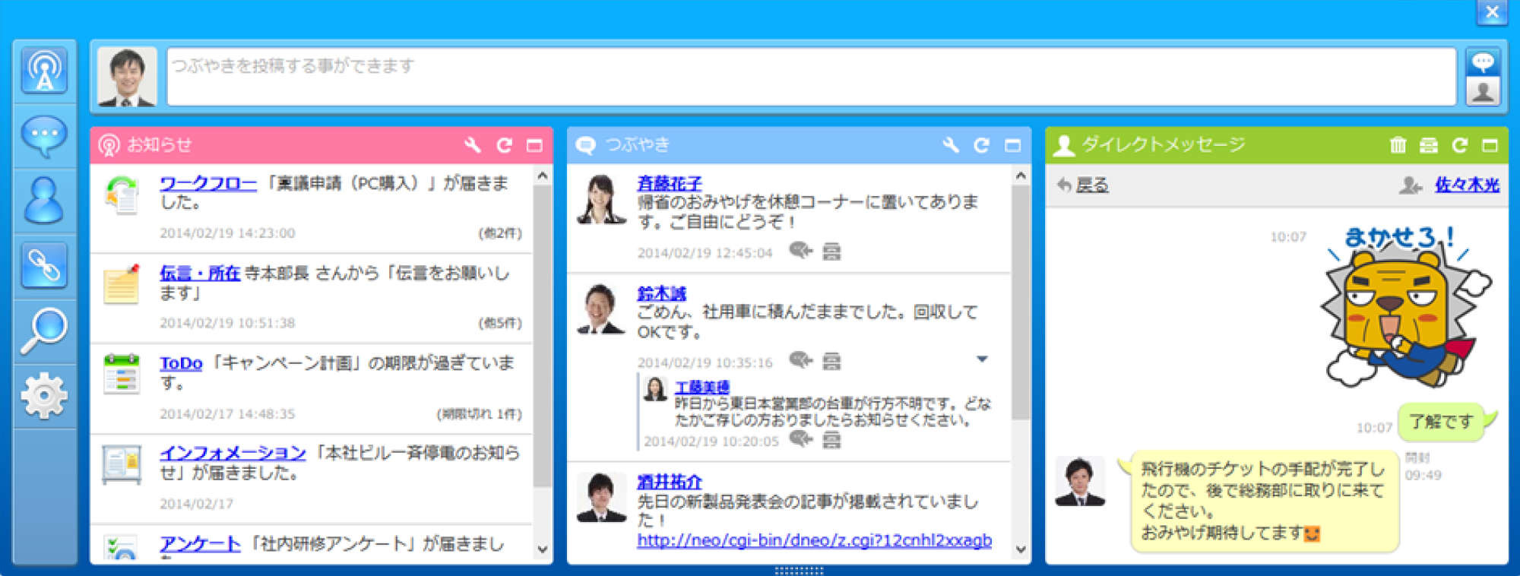The image size is (1520, 576).
Task: Open the user profile sidebar icon
Action: [x=44, y=201]
